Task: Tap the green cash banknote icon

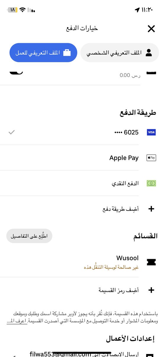Action: pos(151,183)
